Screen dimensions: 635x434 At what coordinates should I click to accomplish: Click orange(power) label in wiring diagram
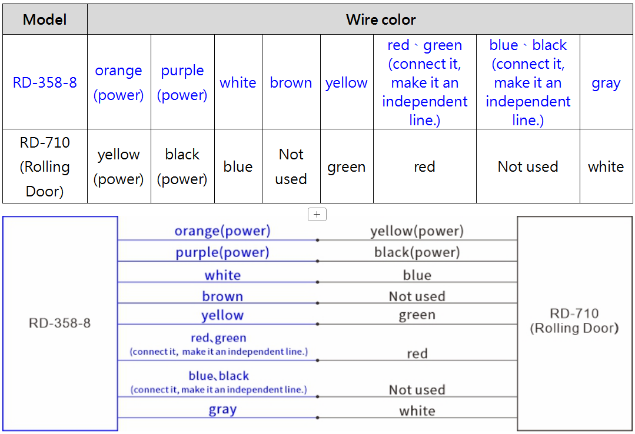[x=222, y=231]
